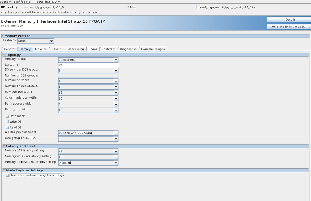This screenshot has height=201, width=311.
Task: Open the Memory CAS latency setting dropdown
Action: (116, 151)
